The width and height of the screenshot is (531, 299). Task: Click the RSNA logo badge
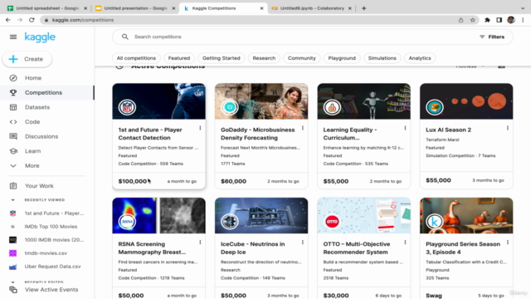tap(127, 222)
